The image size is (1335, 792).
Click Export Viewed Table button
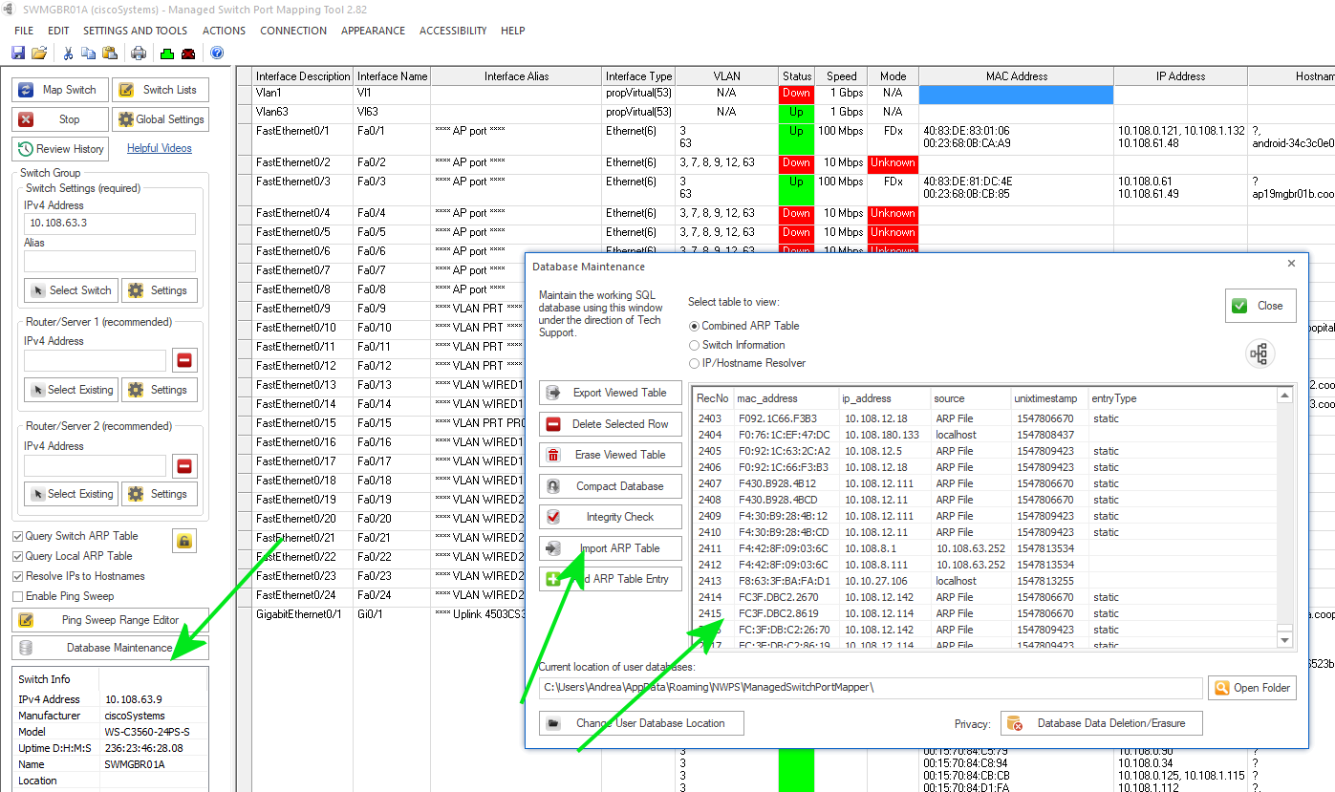coord(612,393)
